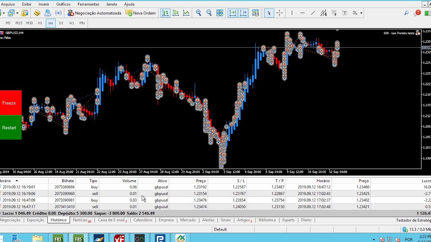Draw a horizontal line tool

tap(302, 13)
